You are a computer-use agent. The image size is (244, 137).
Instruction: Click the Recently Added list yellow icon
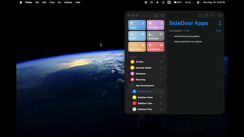coord(132,68)
